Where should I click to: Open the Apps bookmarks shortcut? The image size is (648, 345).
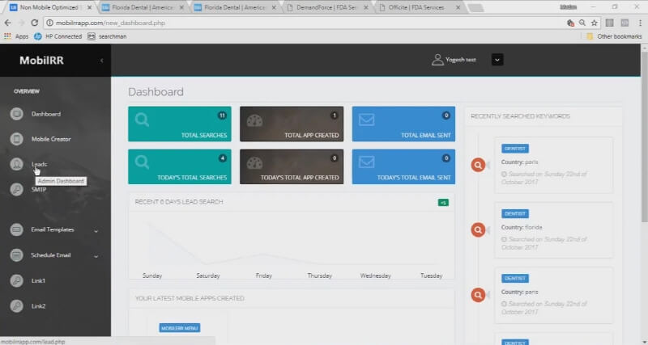[x=16, y=36]
